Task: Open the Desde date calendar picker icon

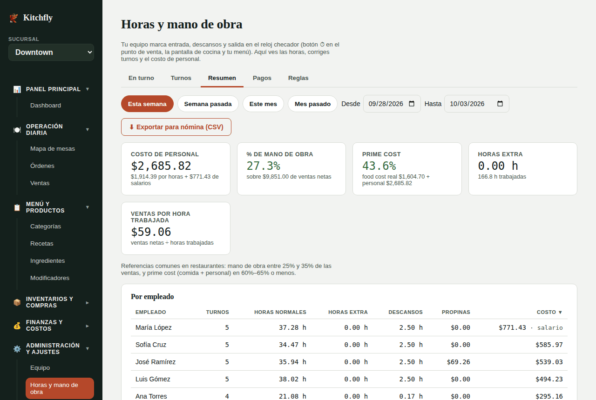Action: (x=412, y=104)
